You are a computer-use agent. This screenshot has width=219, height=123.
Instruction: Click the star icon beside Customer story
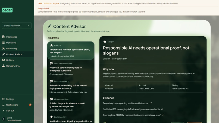51,117
